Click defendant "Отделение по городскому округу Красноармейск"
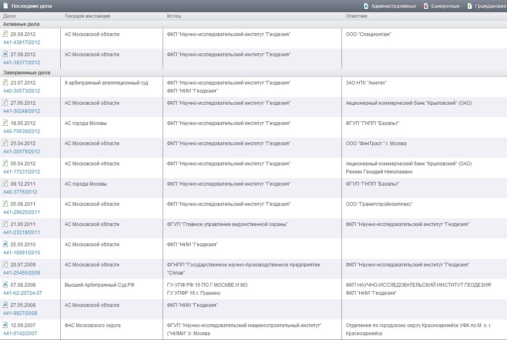 pyautogui.click(x=419, y=329)
